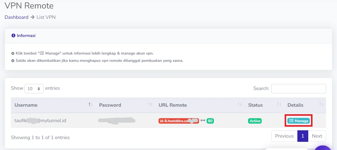Screen dimensions: 337x150
Task: Go to the Previous pagination page
Action: 284,136
